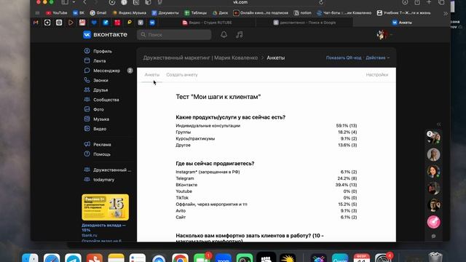This screenshot has height=262, width=466.
Task: Open the Дружественный community shortcut in sidebar
Action: 108,170
